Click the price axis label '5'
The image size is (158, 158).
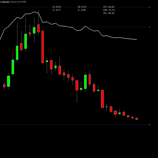click(x=149, y=27)
